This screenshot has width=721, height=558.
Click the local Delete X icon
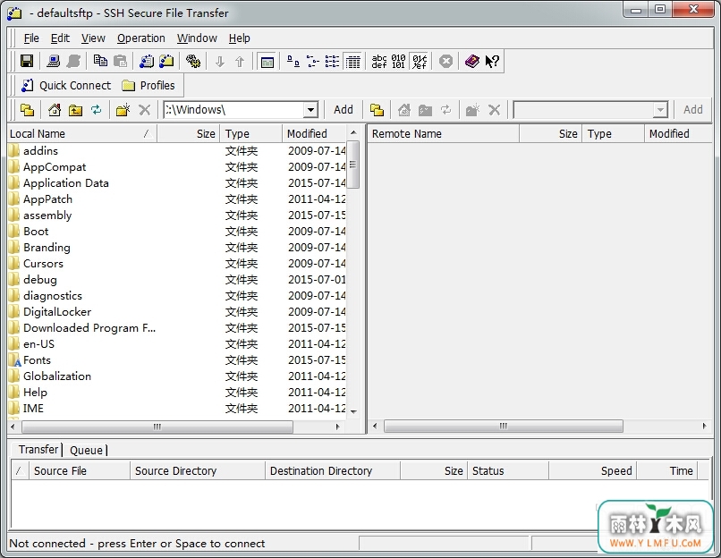pyautogui.click(x=144, y=110)
